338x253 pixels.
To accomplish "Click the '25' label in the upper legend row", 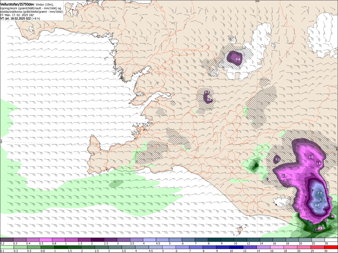I will [313, 243].
